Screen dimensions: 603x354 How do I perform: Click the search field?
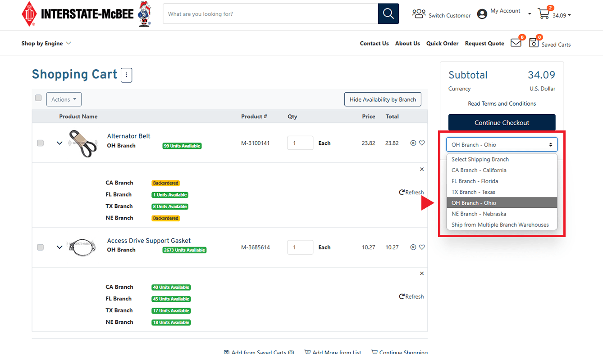(x=270, y=14)
